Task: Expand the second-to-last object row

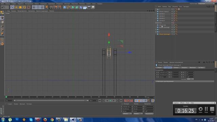Action: click(x=156, y=32)
